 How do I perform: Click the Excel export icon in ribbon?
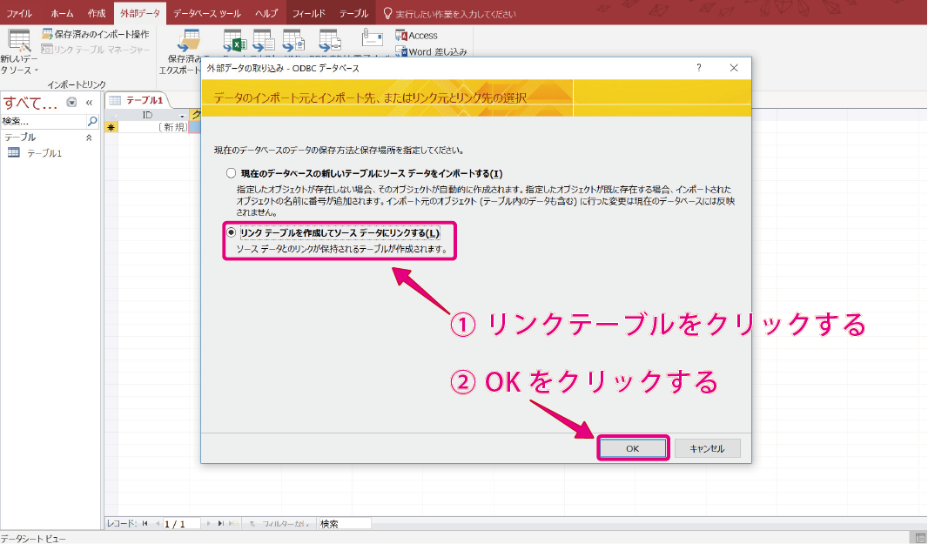coord(233,41)
